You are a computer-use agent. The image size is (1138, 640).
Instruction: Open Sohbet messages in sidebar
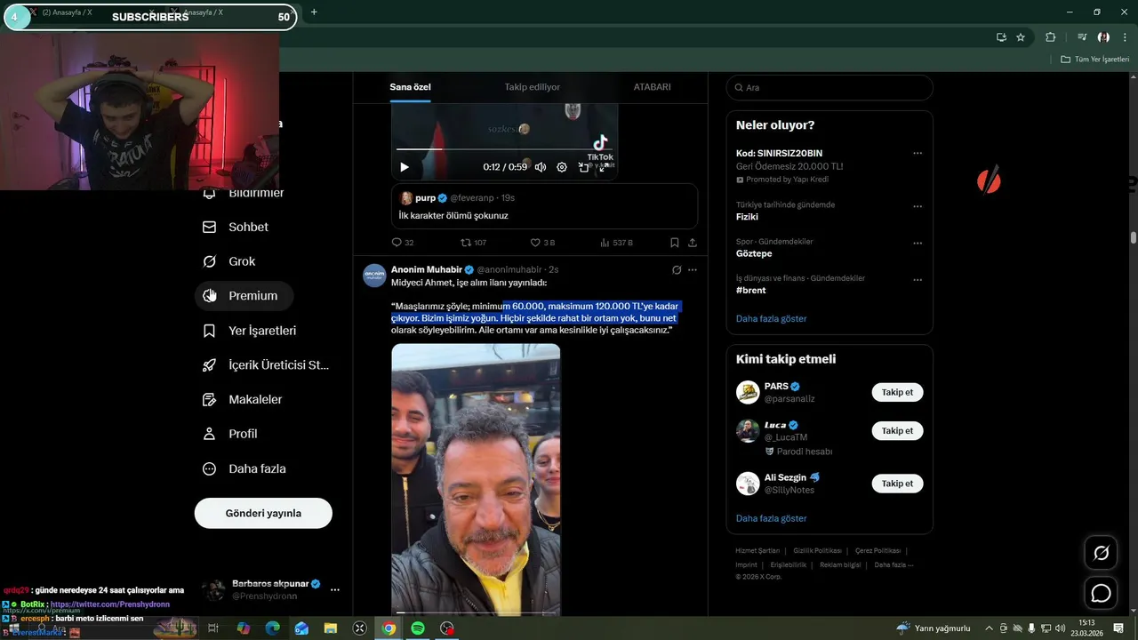pos(236,227)
